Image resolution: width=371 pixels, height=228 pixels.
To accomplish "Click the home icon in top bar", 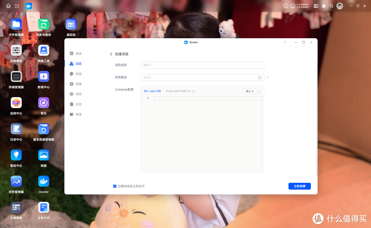I will [x=8, y=6].
